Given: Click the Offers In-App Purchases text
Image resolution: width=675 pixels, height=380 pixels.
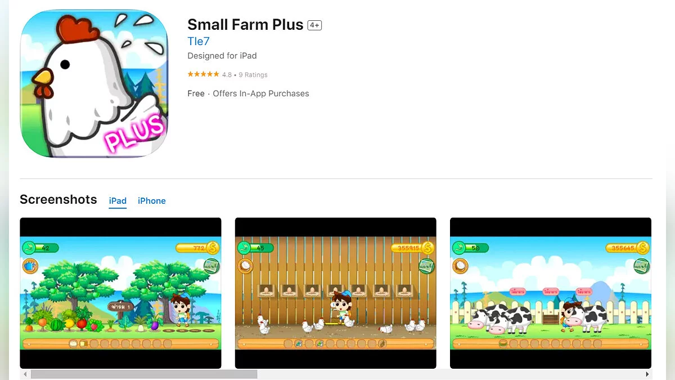Looking at the screenshot, I should coord(261,93).
